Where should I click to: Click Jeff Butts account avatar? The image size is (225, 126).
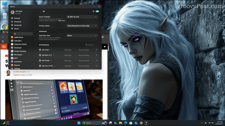tap(12, 12)
